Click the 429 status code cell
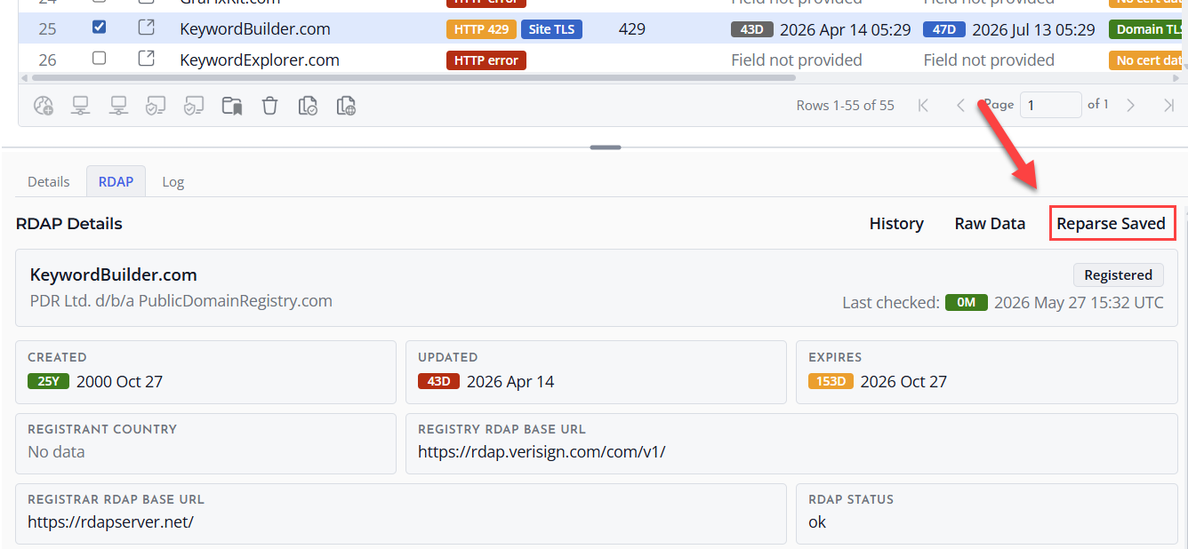The height and width of the screenshot is (549, 1188). coord(632,29)
